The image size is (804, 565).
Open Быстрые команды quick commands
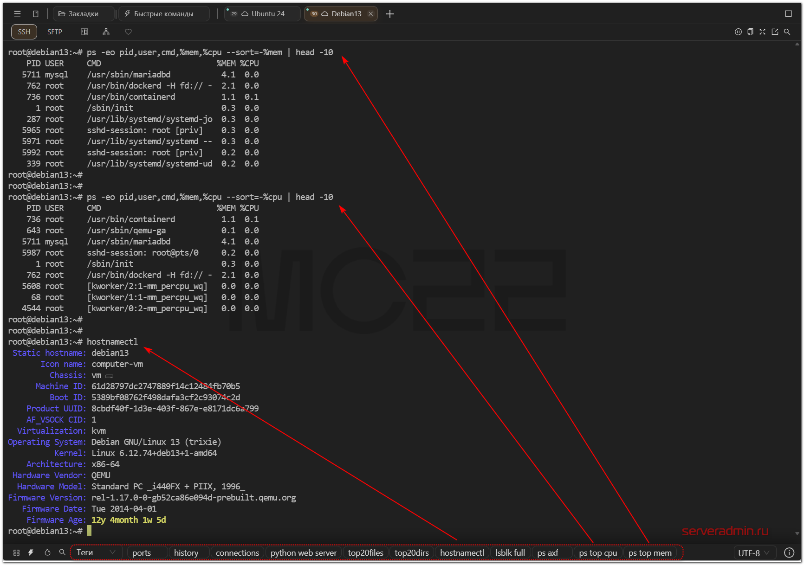(164, 14)
